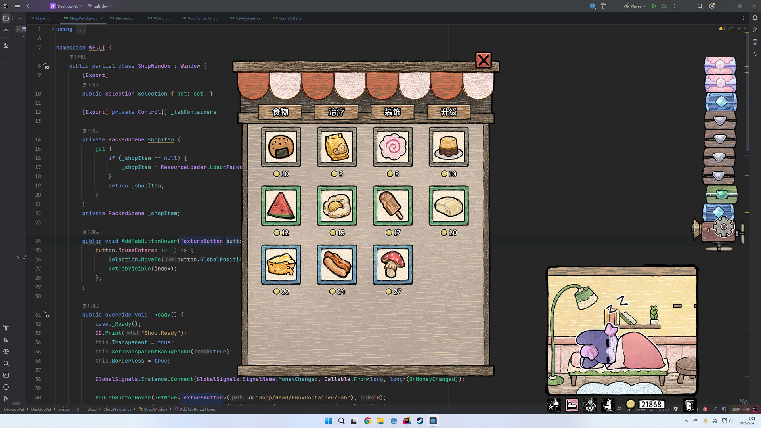Buy the mushroom item in the shop
This screenshot has height=428, width=761.
pos(392,264)
